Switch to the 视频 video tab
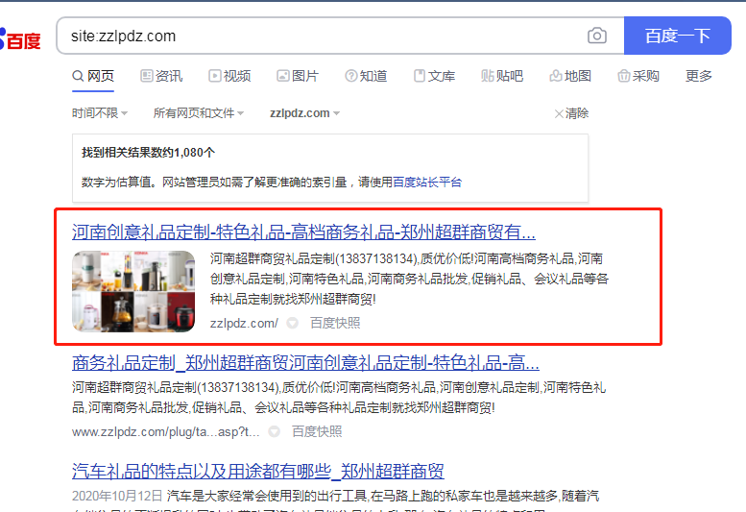Screen dimensions: 746x512 coord(229,76)
